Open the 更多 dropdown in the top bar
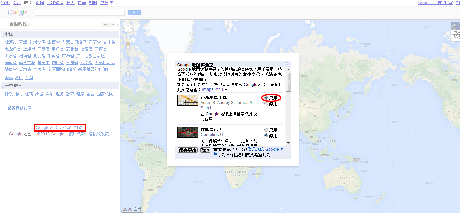 pos(107,2)
